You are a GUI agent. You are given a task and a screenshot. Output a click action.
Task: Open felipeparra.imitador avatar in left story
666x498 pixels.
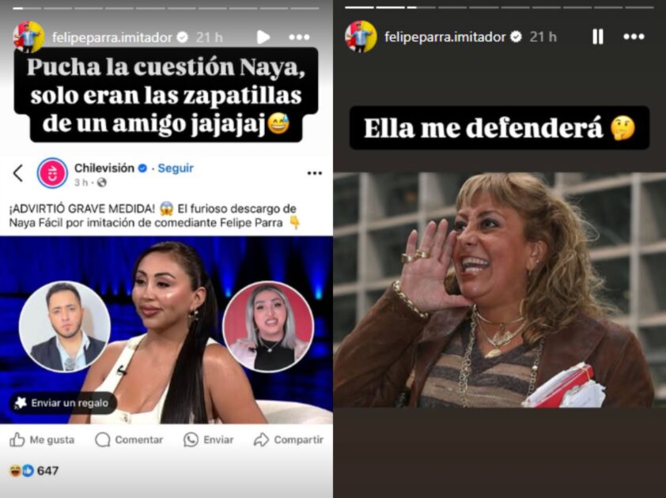(x=28, y=37)
